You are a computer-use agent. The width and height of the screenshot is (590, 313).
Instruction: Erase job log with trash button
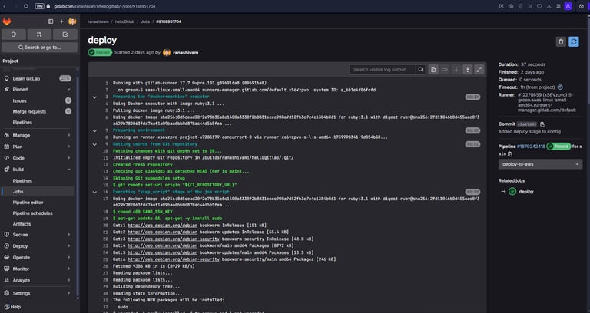(x=561, y=41)
